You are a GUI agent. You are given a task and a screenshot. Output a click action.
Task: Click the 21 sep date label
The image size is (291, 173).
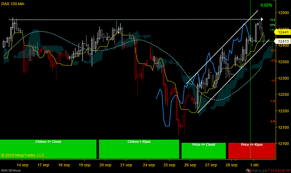(x=126, y=165)
